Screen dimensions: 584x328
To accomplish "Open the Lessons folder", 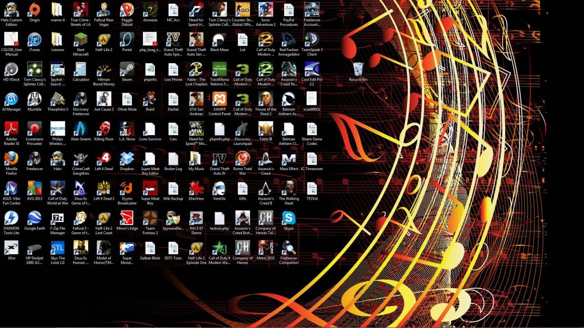I will point(57,40).
